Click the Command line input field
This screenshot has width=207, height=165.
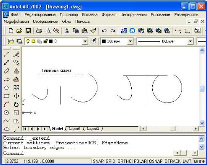(88, 153)
